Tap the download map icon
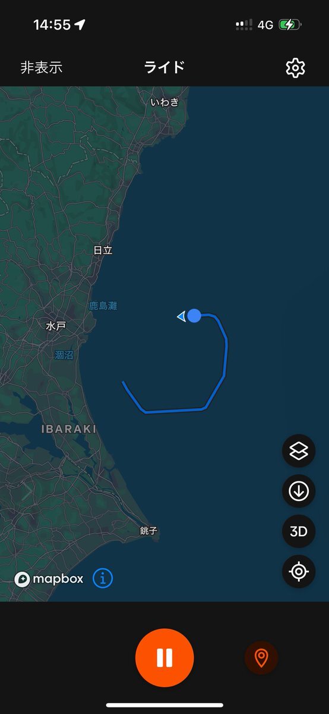This screenshot has width=329, height=714. click(x=298, y=491)
